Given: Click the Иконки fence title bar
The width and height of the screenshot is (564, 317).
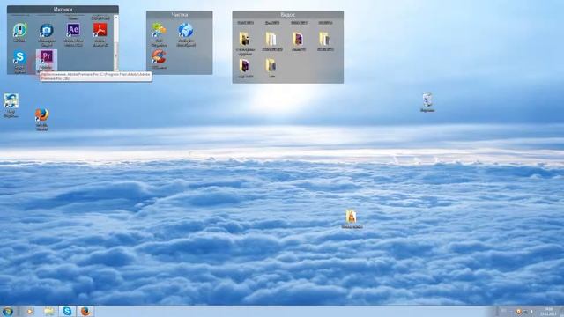Looking at the screenshot, I should tap(63, 10).
